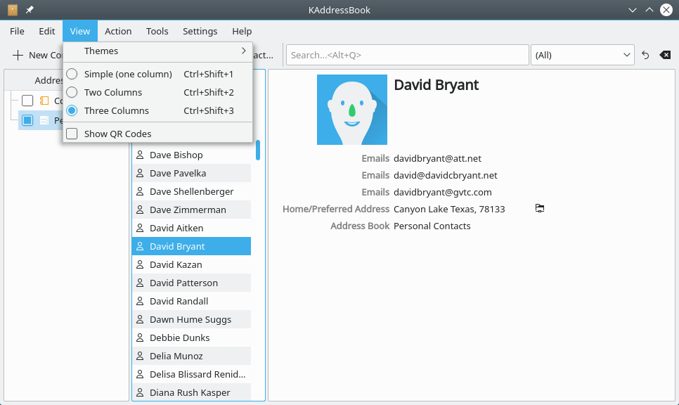Screen dimensions: 679x405
Task: Click the KAddressBook app icon in title bar
Action: [13, 10]
